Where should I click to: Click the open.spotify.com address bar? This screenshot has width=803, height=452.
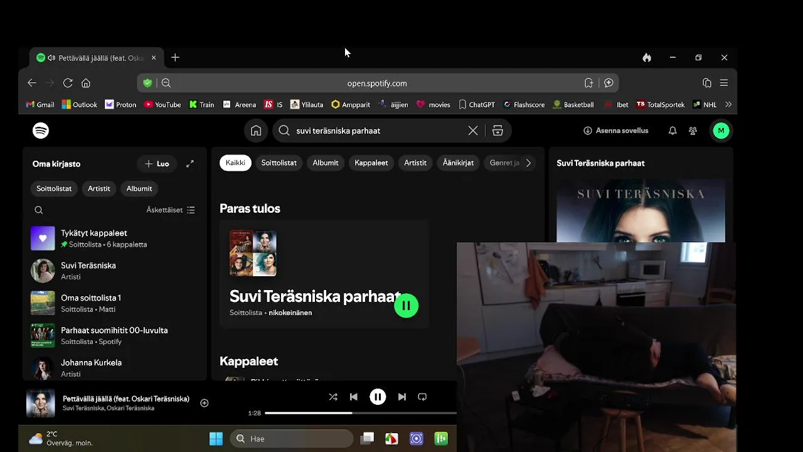point(377,83)
